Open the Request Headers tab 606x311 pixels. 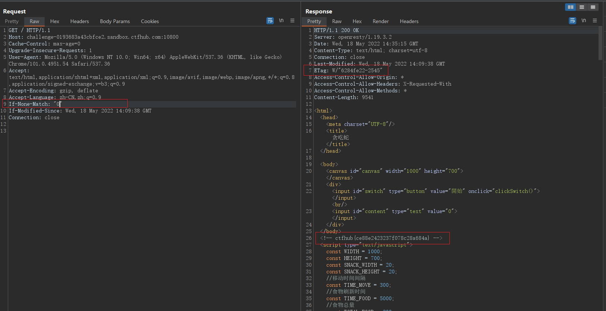pos(80,22)
